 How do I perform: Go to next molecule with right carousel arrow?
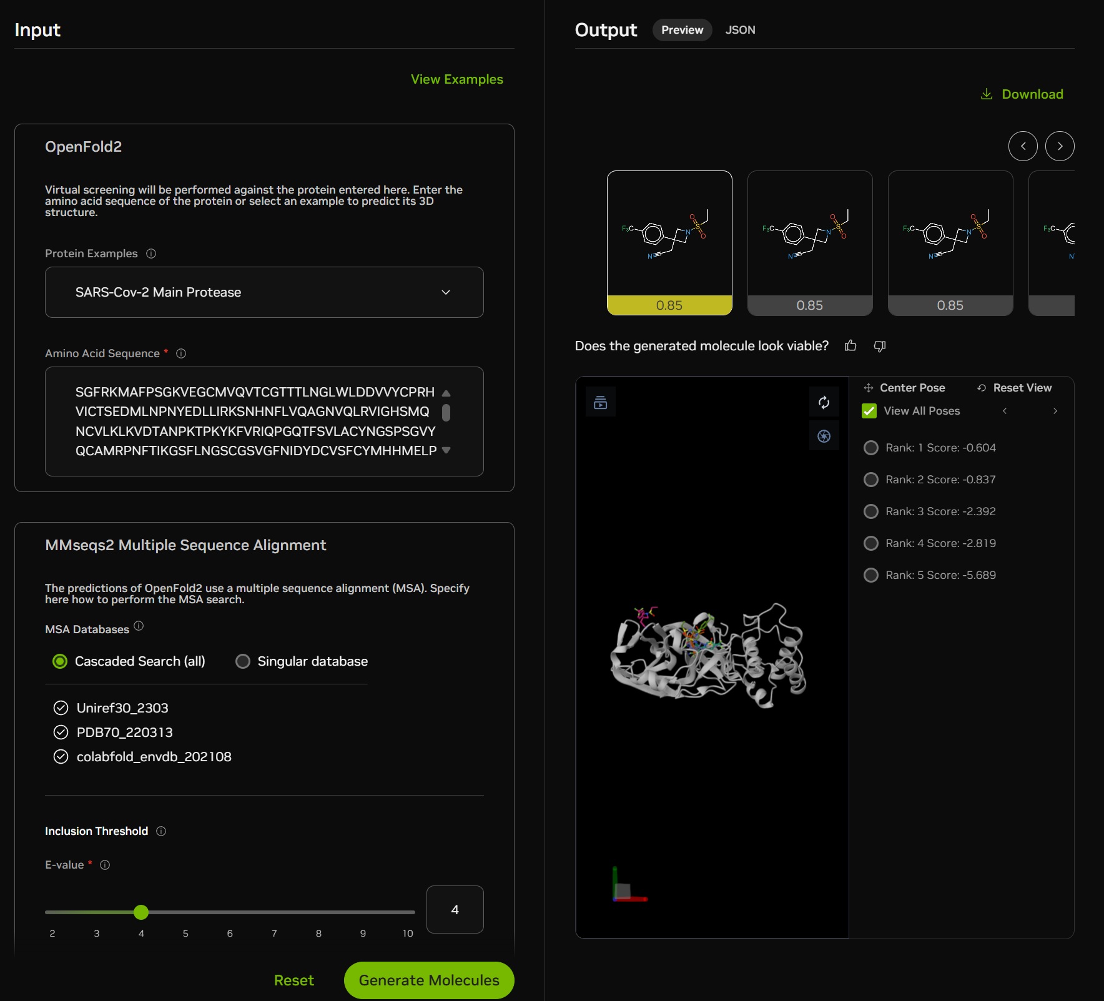pos(1059,146)
